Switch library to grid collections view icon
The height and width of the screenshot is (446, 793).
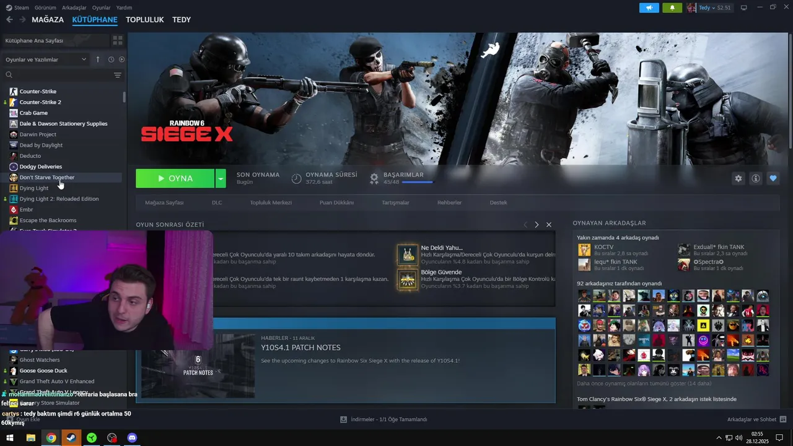[x=117, y=40]
